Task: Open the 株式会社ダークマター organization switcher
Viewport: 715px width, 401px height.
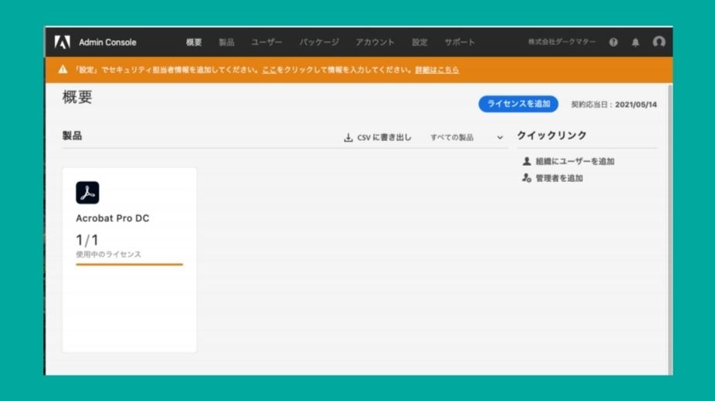Action: coord(562,42)
